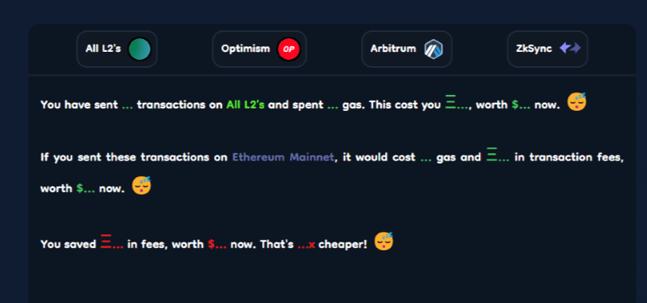Click sleeping emoji after 'worth $... now' second paragraph
Viewport: 647px width, 303px height.
point(141,186)
